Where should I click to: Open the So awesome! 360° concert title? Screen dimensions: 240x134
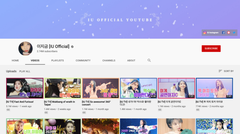[x=96, y=103]
